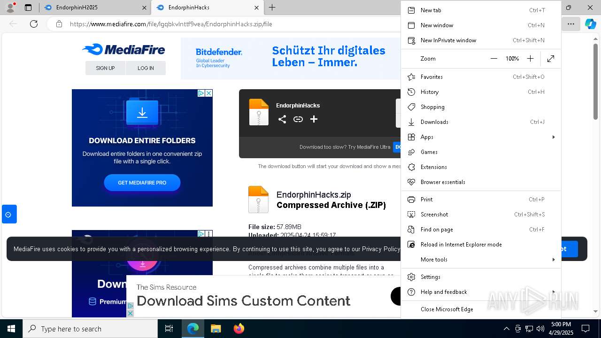
Task: Click the volume tray icon
Action: 540,329
